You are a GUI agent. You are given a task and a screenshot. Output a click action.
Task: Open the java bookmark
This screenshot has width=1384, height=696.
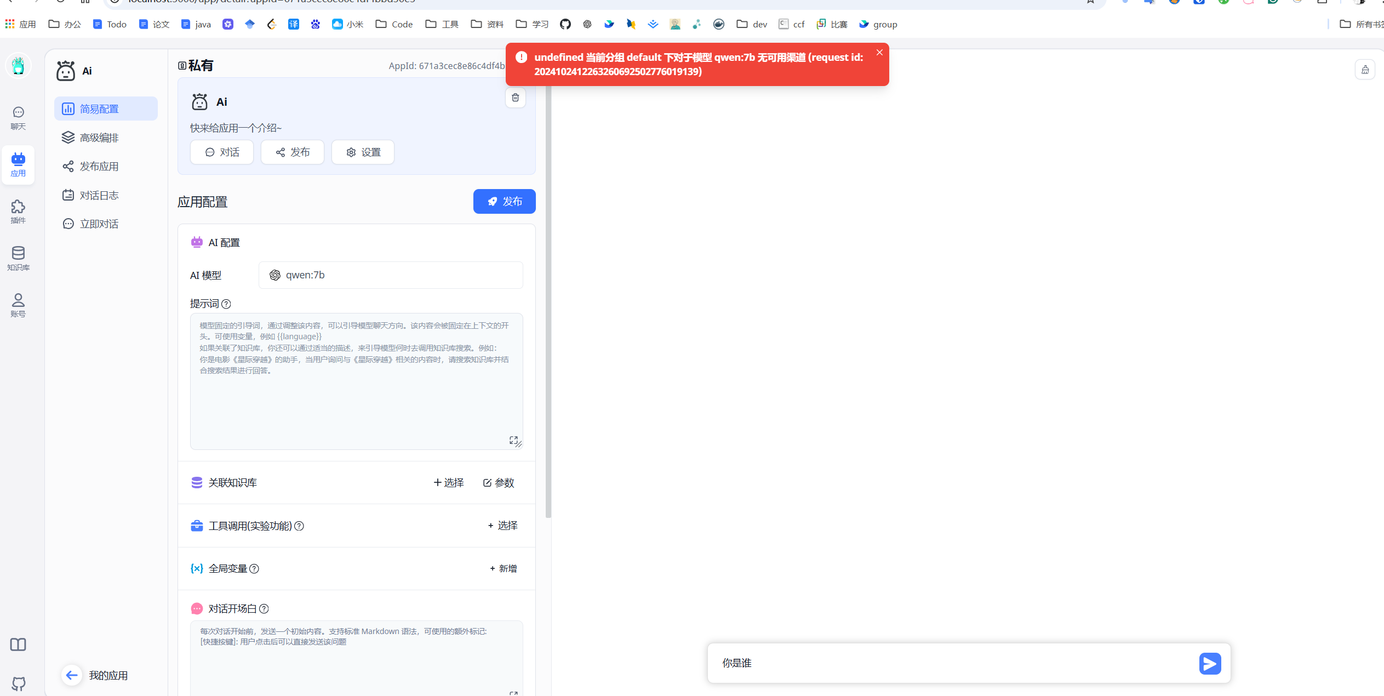point(196,24)
